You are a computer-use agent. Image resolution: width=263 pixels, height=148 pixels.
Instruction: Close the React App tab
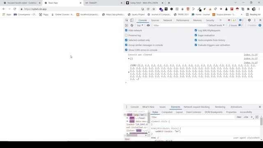click(81, 3)
